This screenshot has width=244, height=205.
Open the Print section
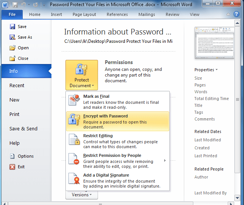coord(14,114)
